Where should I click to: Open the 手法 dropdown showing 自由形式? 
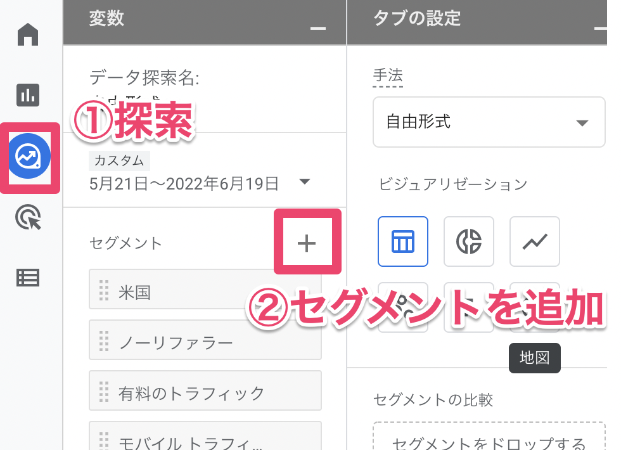489,122
